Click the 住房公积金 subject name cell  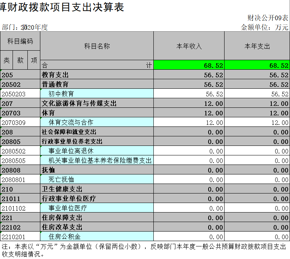(97, 237)
